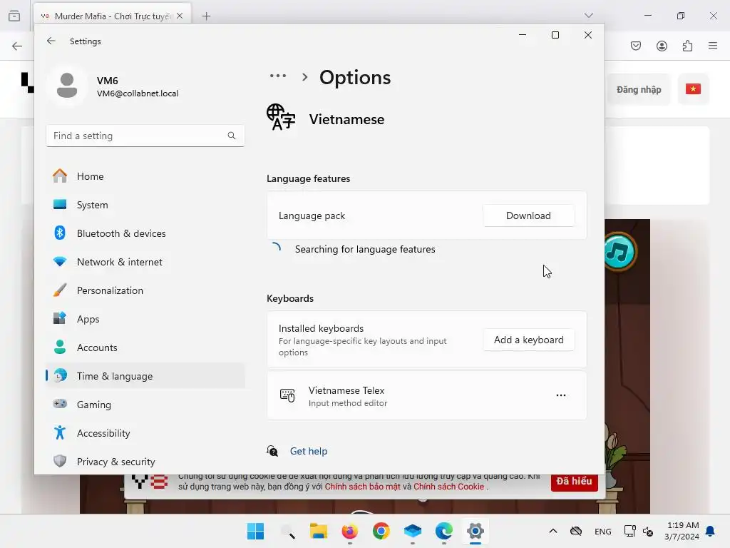The width and height of the screenshot is (730, 548).
Task: Open Bluetooth & devices settings
Action: coord(145,233)
